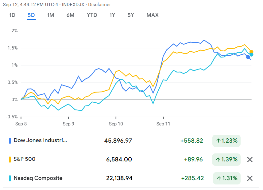Click the Sep 10 date label
The image size is (263, 190).
click(x=116, y=124)
